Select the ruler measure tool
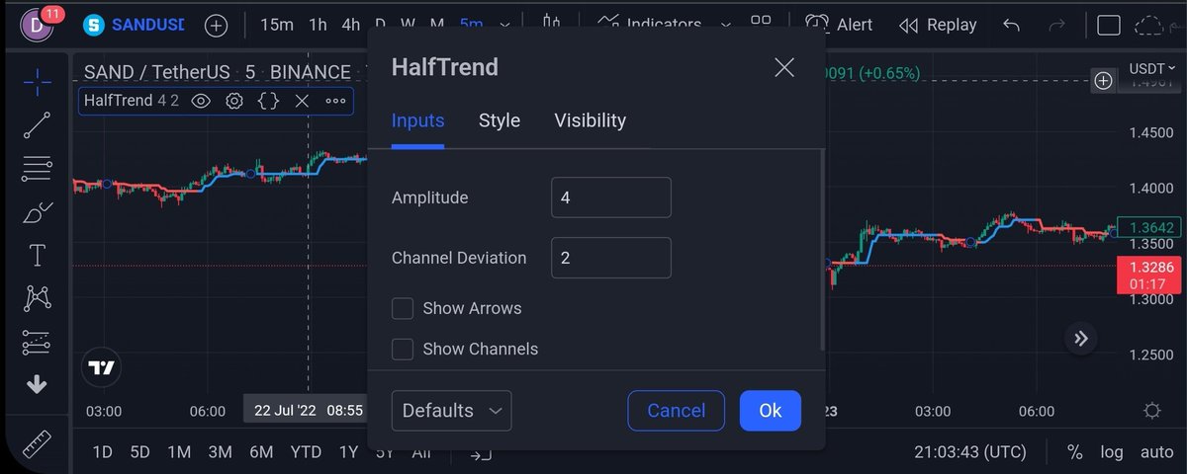Image resolution: width=1187 pixels, height=474 pixels. [x=38, y=443]
